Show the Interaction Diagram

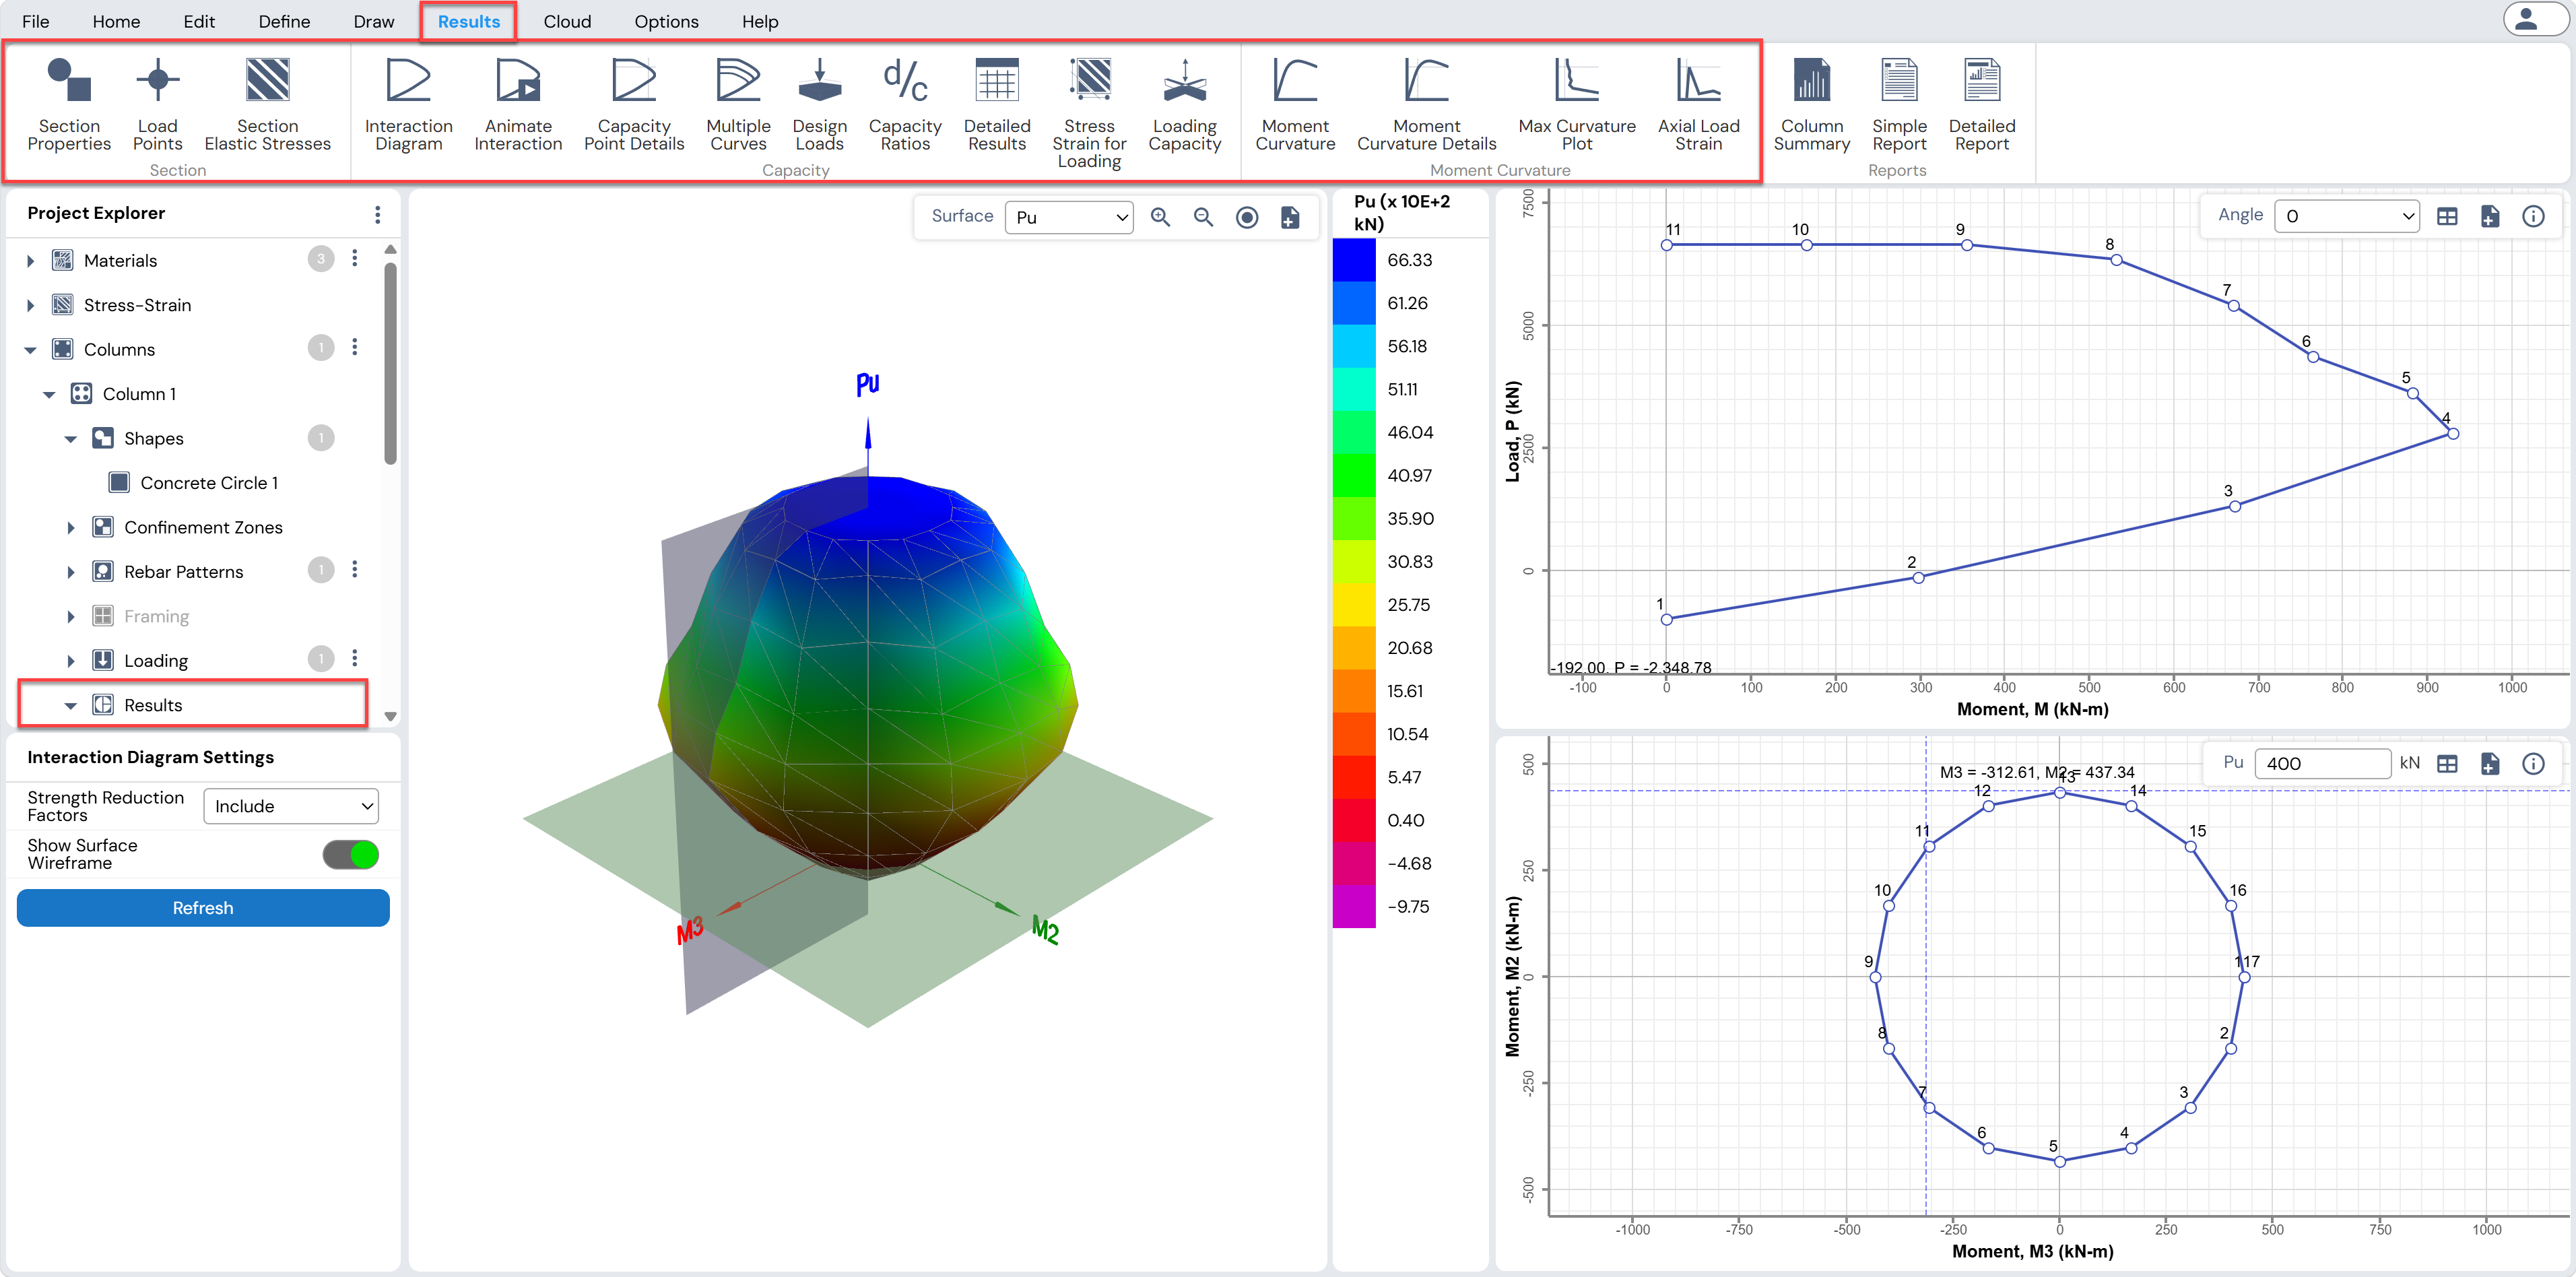coord(408,104)
